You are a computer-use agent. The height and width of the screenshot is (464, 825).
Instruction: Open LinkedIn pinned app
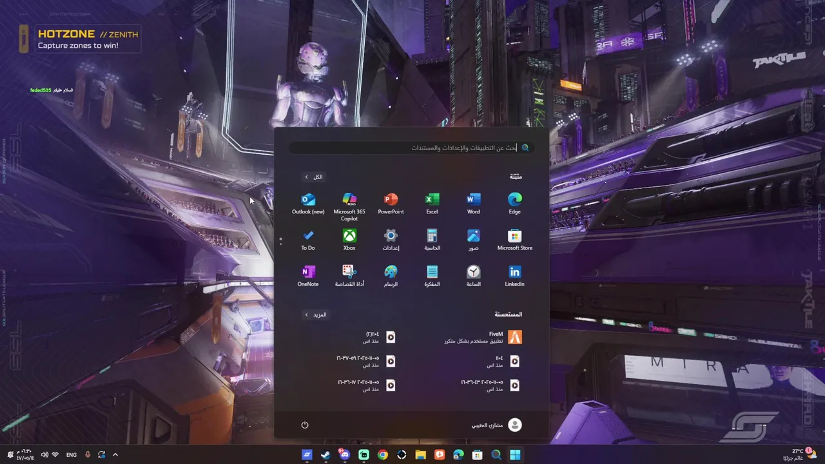coord(514,276)
